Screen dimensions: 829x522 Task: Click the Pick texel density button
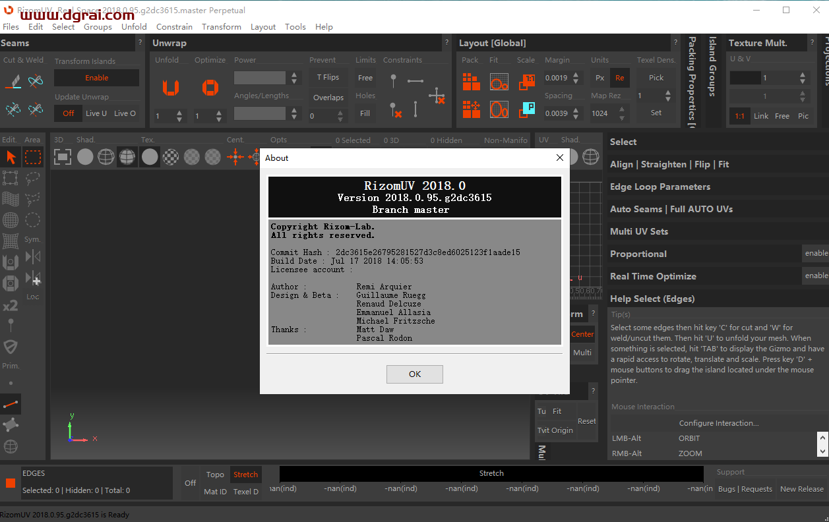656,78
